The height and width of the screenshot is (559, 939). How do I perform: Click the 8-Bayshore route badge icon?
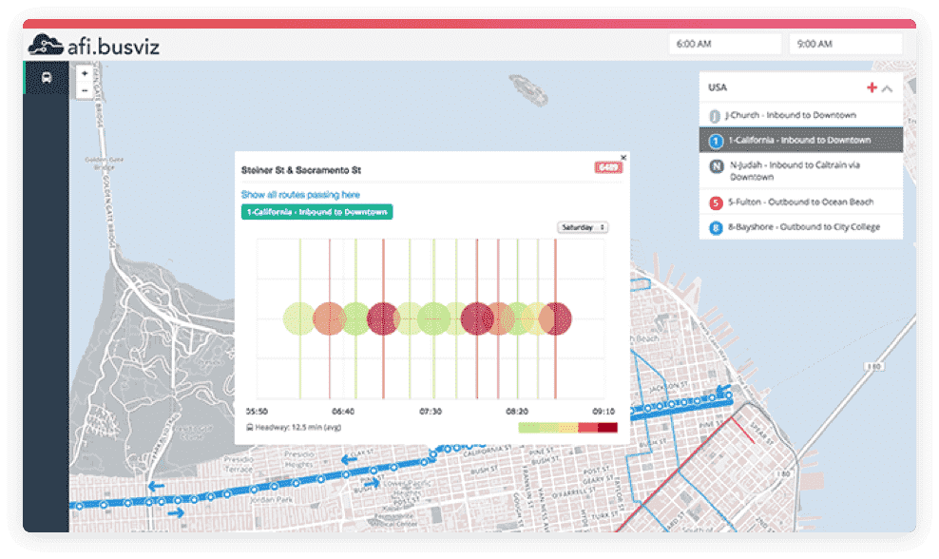coord(716,227)
